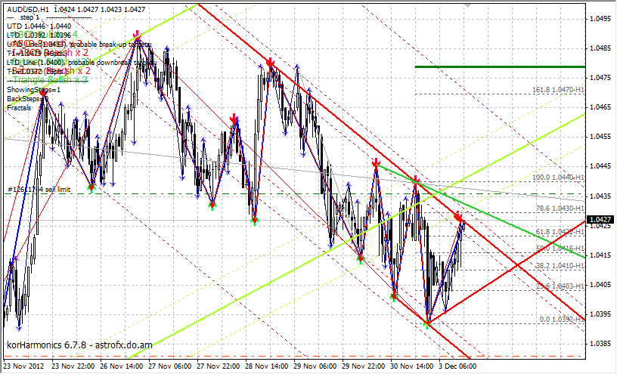
Task: Click the 26 Nov 14:00 time label
Action: click(x=122, y=366)
